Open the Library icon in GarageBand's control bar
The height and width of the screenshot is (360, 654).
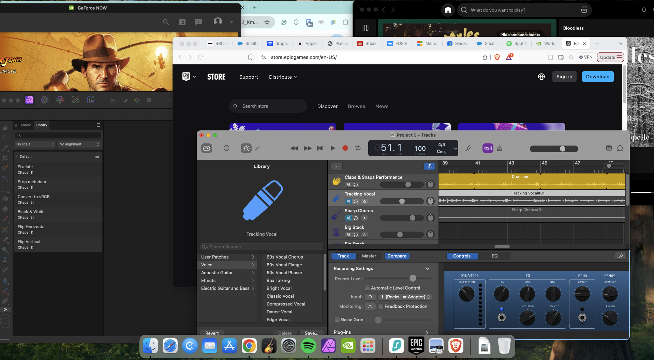(206, 148)
